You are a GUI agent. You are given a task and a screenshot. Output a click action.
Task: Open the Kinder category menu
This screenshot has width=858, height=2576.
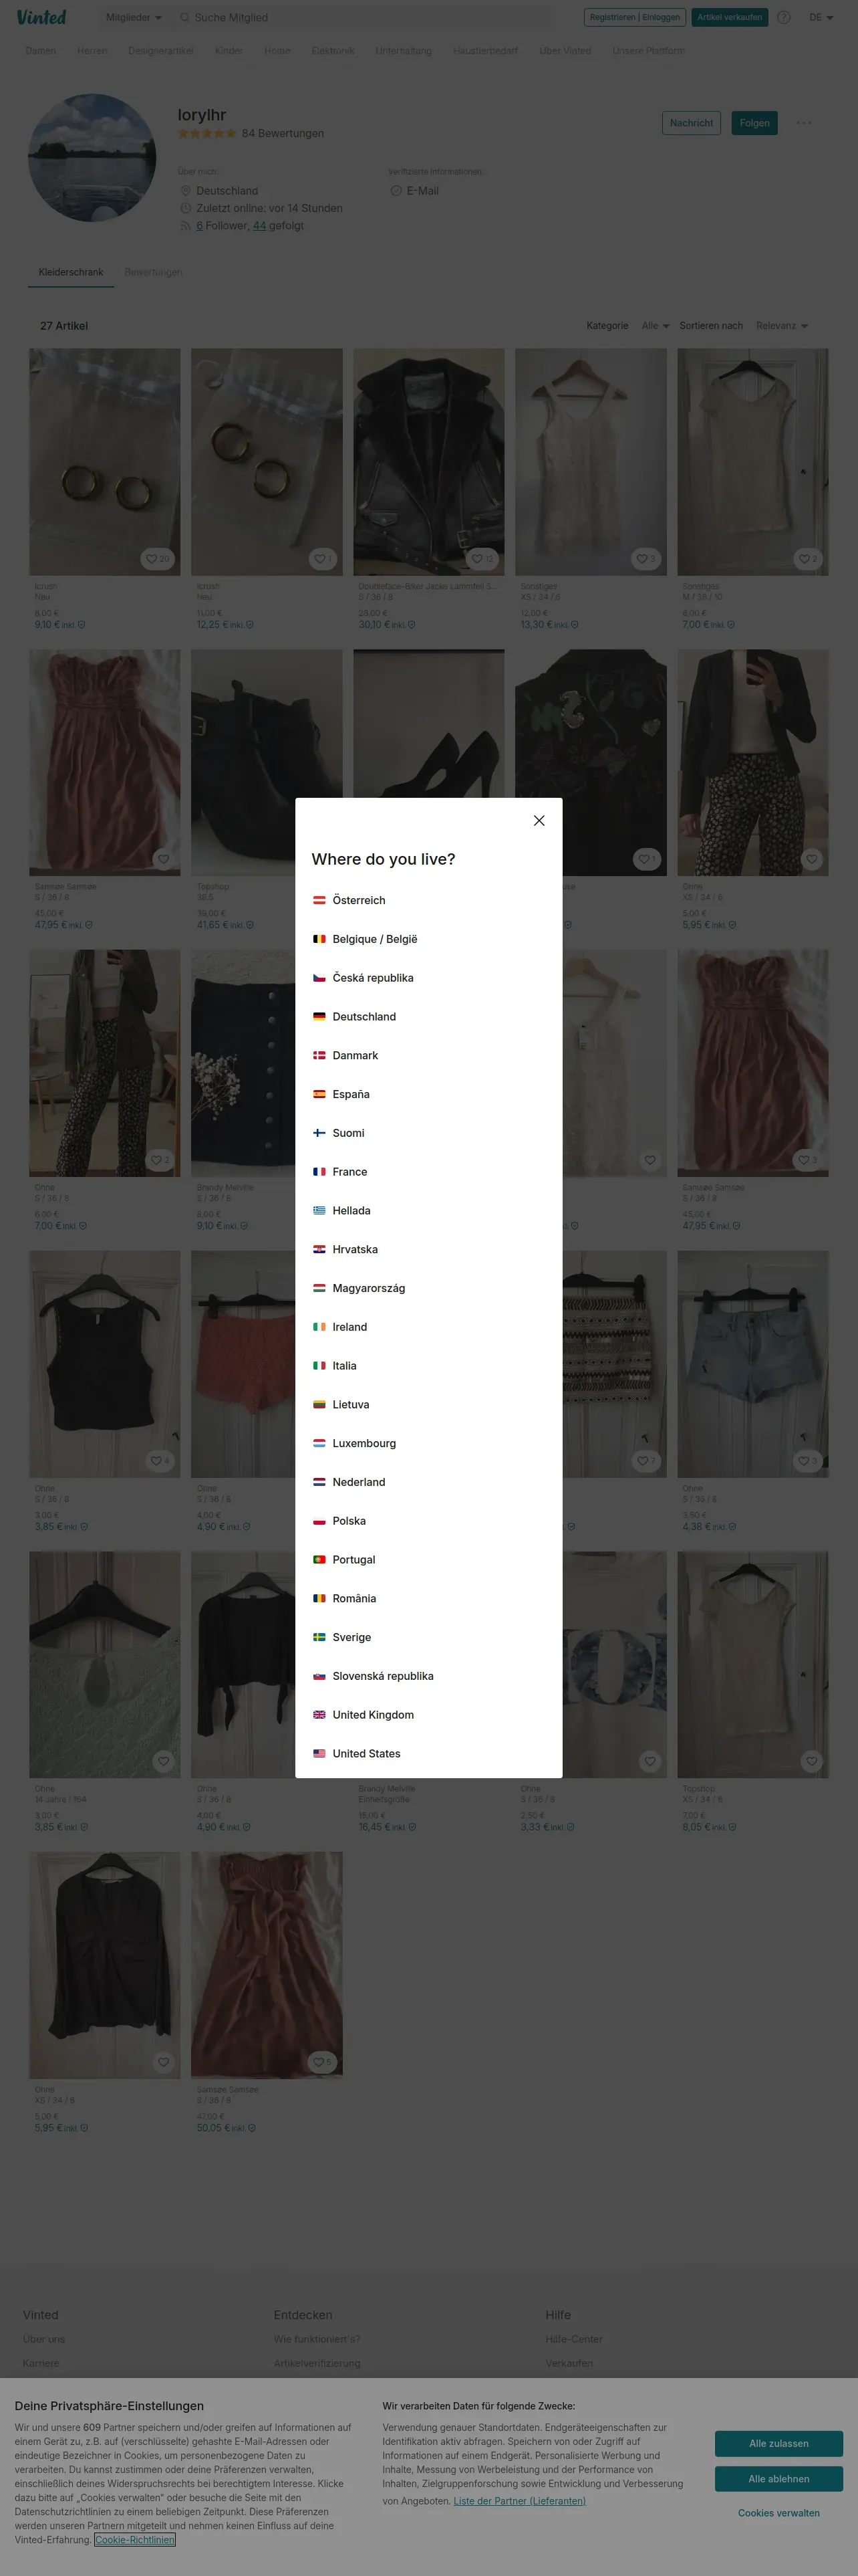click(x=229, y=50)
